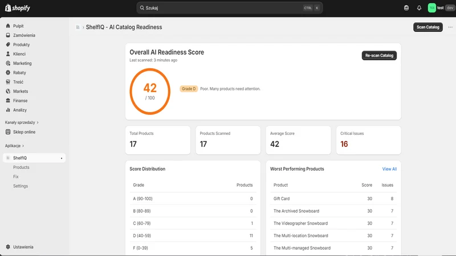Select The Multi-location Snowboard row

[x=333, y=236]
